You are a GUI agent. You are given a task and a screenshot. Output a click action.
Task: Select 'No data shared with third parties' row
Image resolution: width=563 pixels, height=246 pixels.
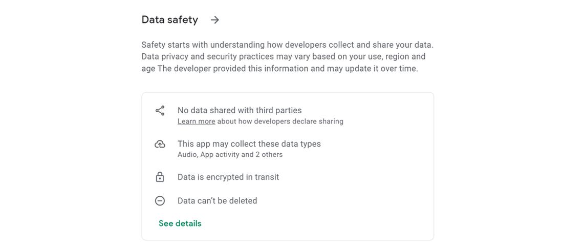coord(239,110)
